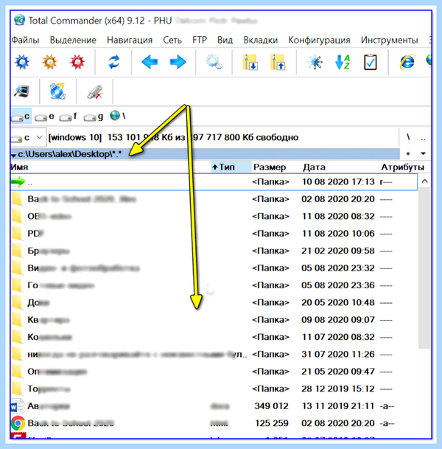Open the drive selection dropdown showing c
Viewport: 442px width, 449px height.
point(28,138)
